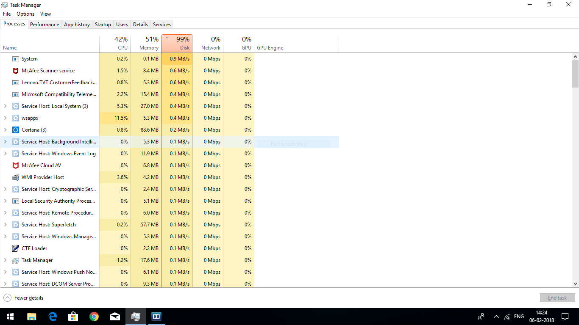Click the End task button
The height and width of the screenshot is (325, 579).
point(557,298)
